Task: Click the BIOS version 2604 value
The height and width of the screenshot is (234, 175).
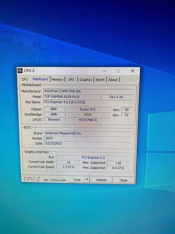Action: (88, 138)
